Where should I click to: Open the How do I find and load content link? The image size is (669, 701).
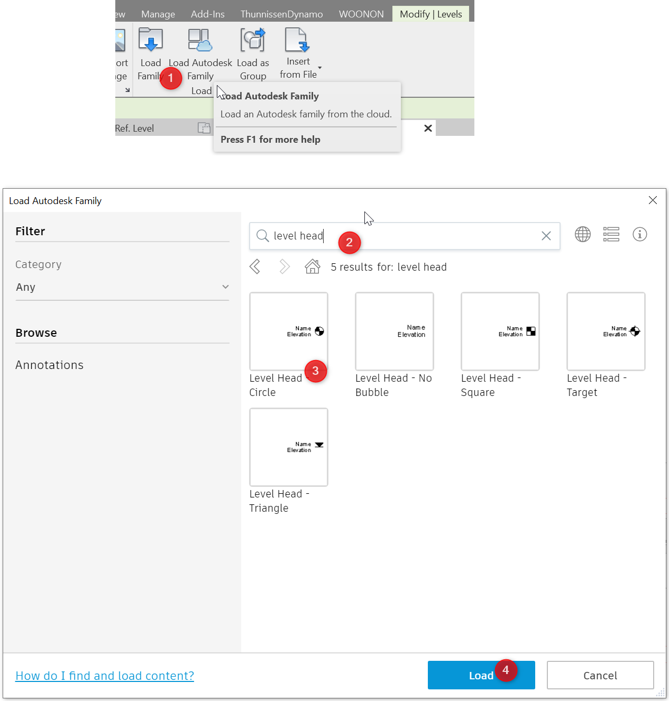(104, 676)
